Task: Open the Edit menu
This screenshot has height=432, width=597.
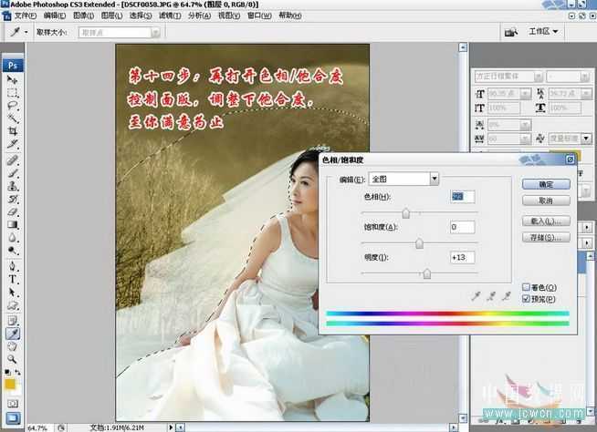Action: [55, 16]
